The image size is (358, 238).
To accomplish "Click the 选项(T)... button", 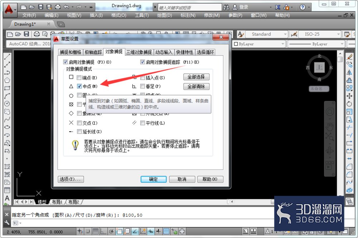I will coord(71,179).
